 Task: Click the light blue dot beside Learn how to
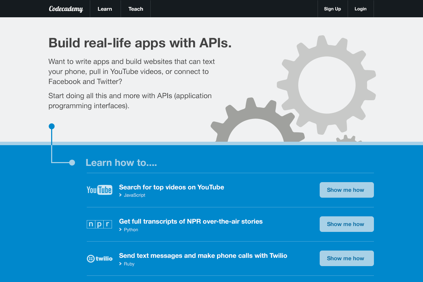72,162
